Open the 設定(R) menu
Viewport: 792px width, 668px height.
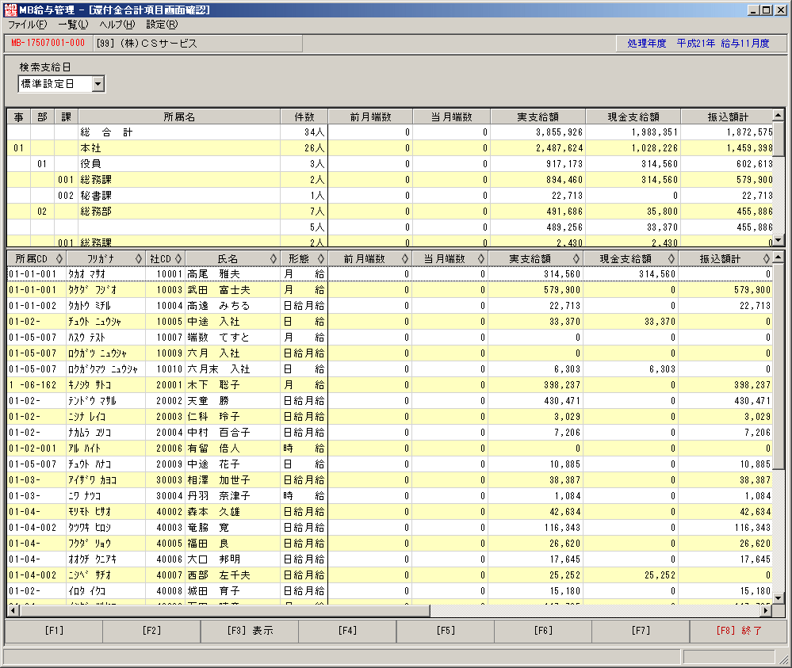163,25
